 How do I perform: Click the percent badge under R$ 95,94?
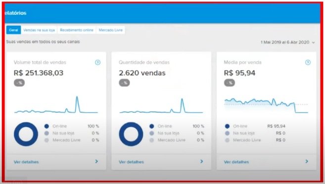(230, 83)
